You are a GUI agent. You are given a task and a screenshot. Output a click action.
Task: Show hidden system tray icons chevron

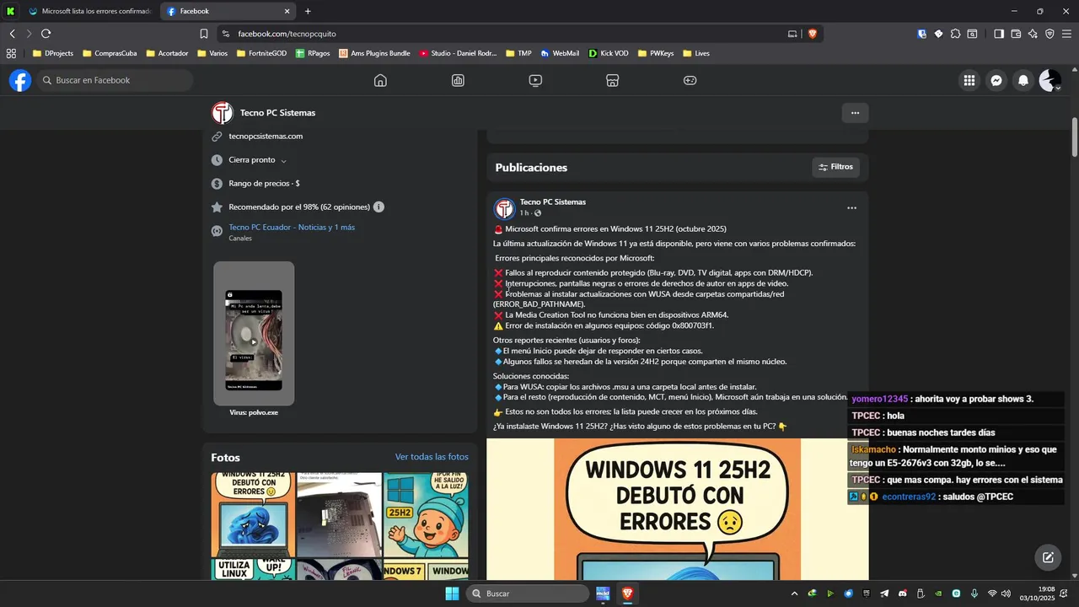click(794, 594)
